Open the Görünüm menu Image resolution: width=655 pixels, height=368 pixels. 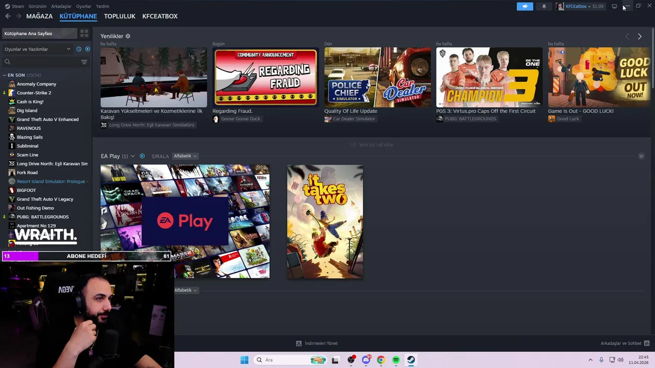(37, 6)
